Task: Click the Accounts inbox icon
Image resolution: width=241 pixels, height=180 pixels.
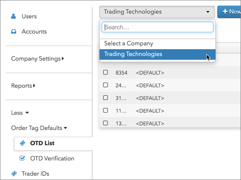Action: (14, 31)
